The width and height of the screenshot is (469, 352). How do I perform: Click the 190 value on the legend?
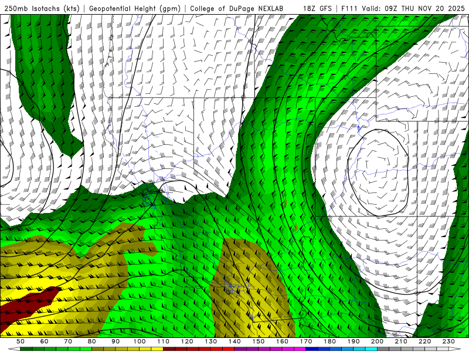coord(354,341)
